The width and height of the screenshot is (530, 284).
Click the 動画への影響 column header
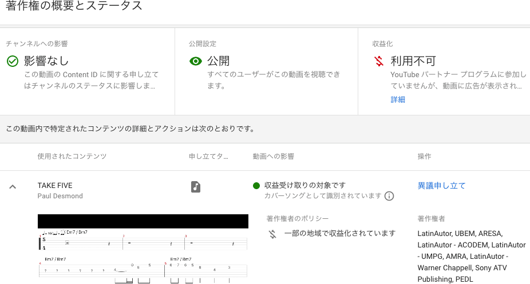point(274,156)
